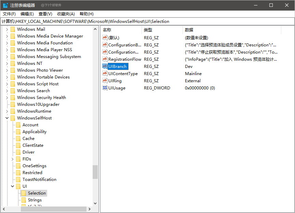This screenshot has height=213, width=295.
Task: Click the UIRing string value icon
Action: click(x=105, y=81)
